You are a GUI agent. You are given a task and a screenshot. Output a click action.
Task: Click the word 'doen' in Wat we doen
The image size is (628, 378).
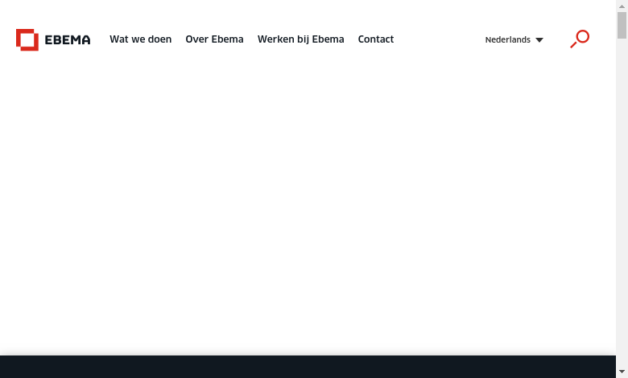[160, 39]
